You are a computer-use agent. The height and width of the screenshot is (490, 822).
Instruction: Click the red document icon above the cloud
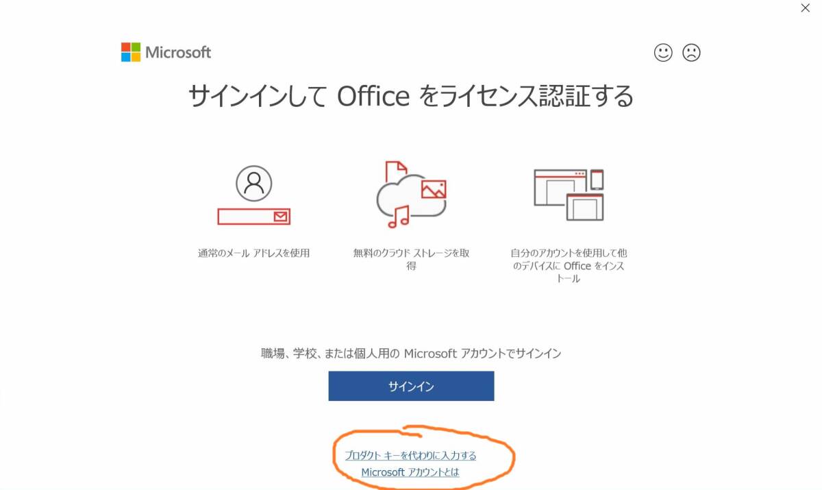click(396, 172)
